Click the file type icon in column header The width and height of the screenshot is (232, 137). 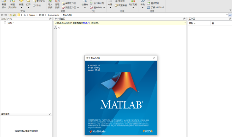pos(5,23)
